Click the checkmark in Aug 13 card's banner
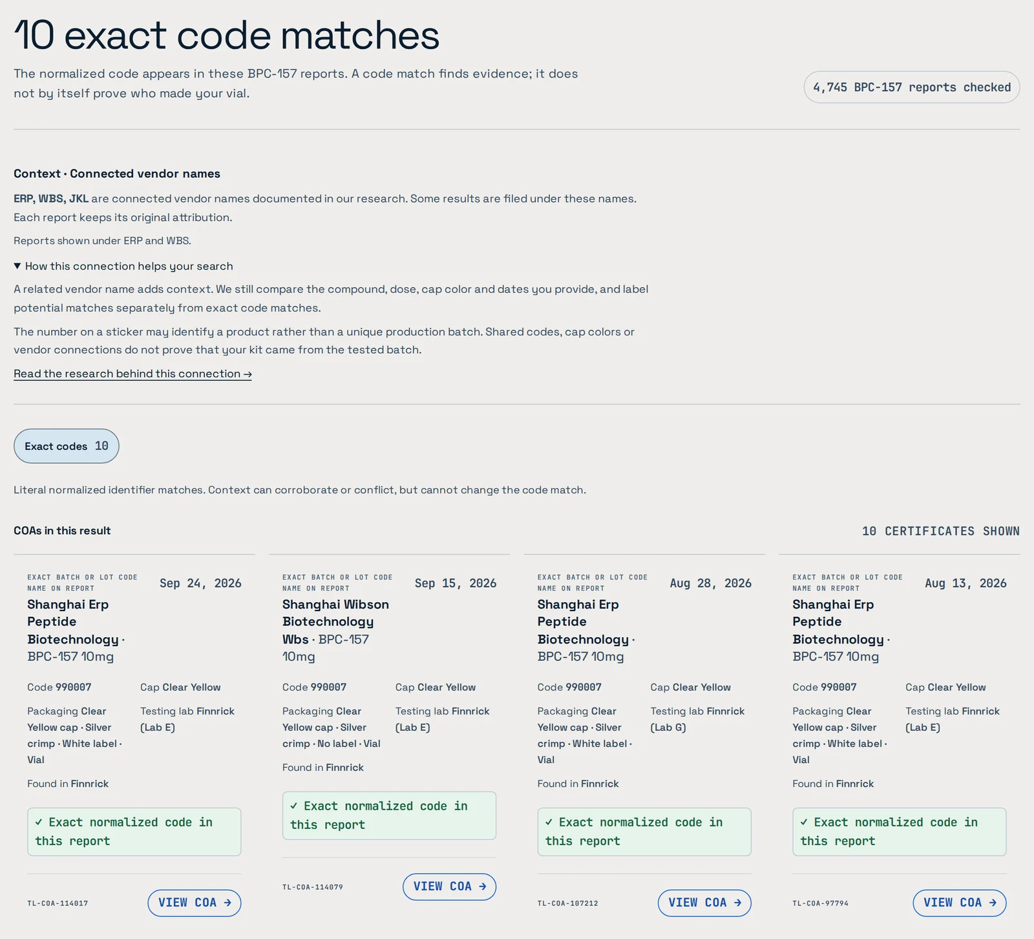 [804, 822]
